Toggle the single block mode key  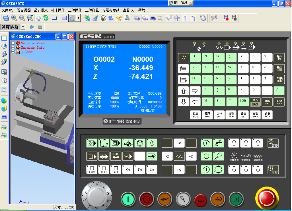tap(92, 156)
